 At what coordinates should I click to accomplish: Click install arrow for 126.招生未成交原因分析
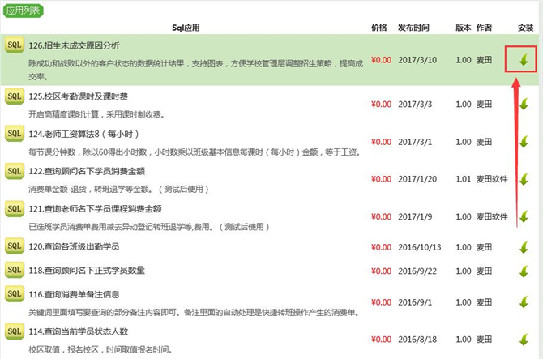point(524,60)
